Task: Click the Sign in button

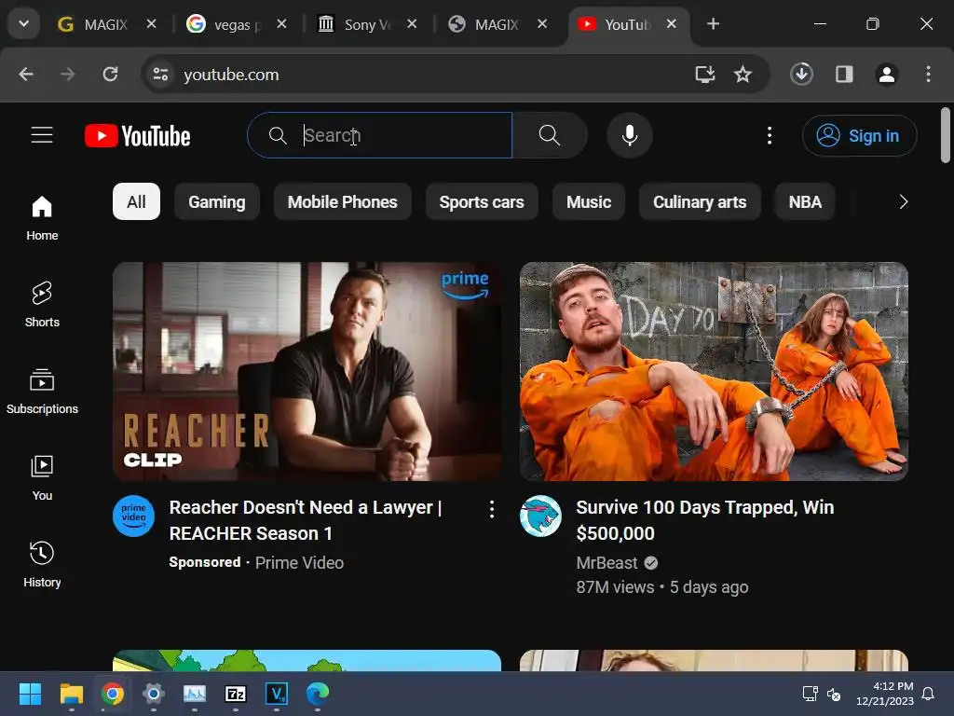Action: pos(859,135)
